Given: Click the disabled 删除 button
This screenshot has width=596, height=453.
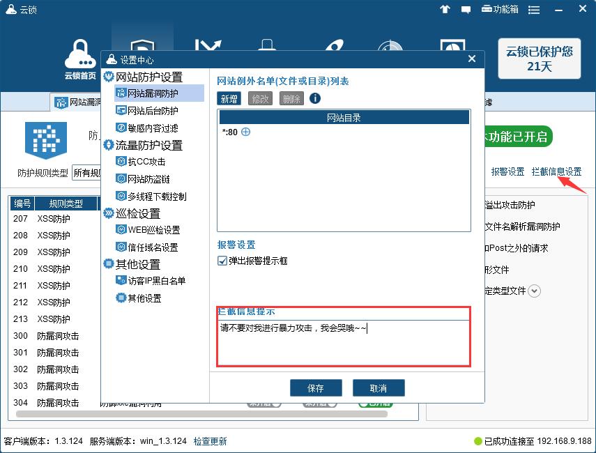Looking at the screenshot, I should pyautogui.click(x=291, y=99).
